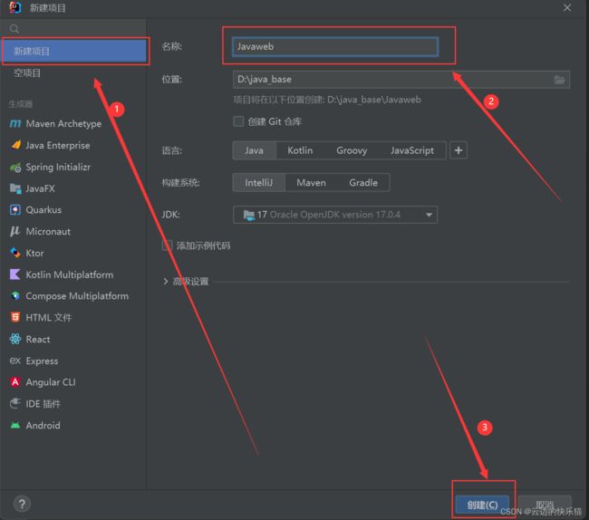Browse location with folder icon
The width and height of the screenshot is (589, 520).
click(559, 80)
